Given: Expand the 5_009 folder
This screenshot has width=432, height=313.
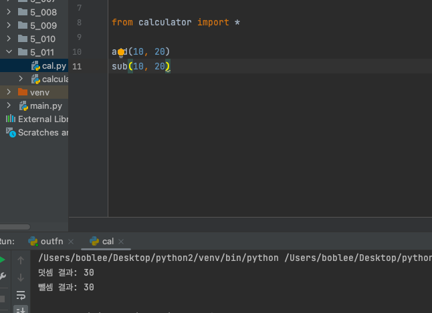Looking at the screenshot, I should pyautogui.click(x=9, y=25).
